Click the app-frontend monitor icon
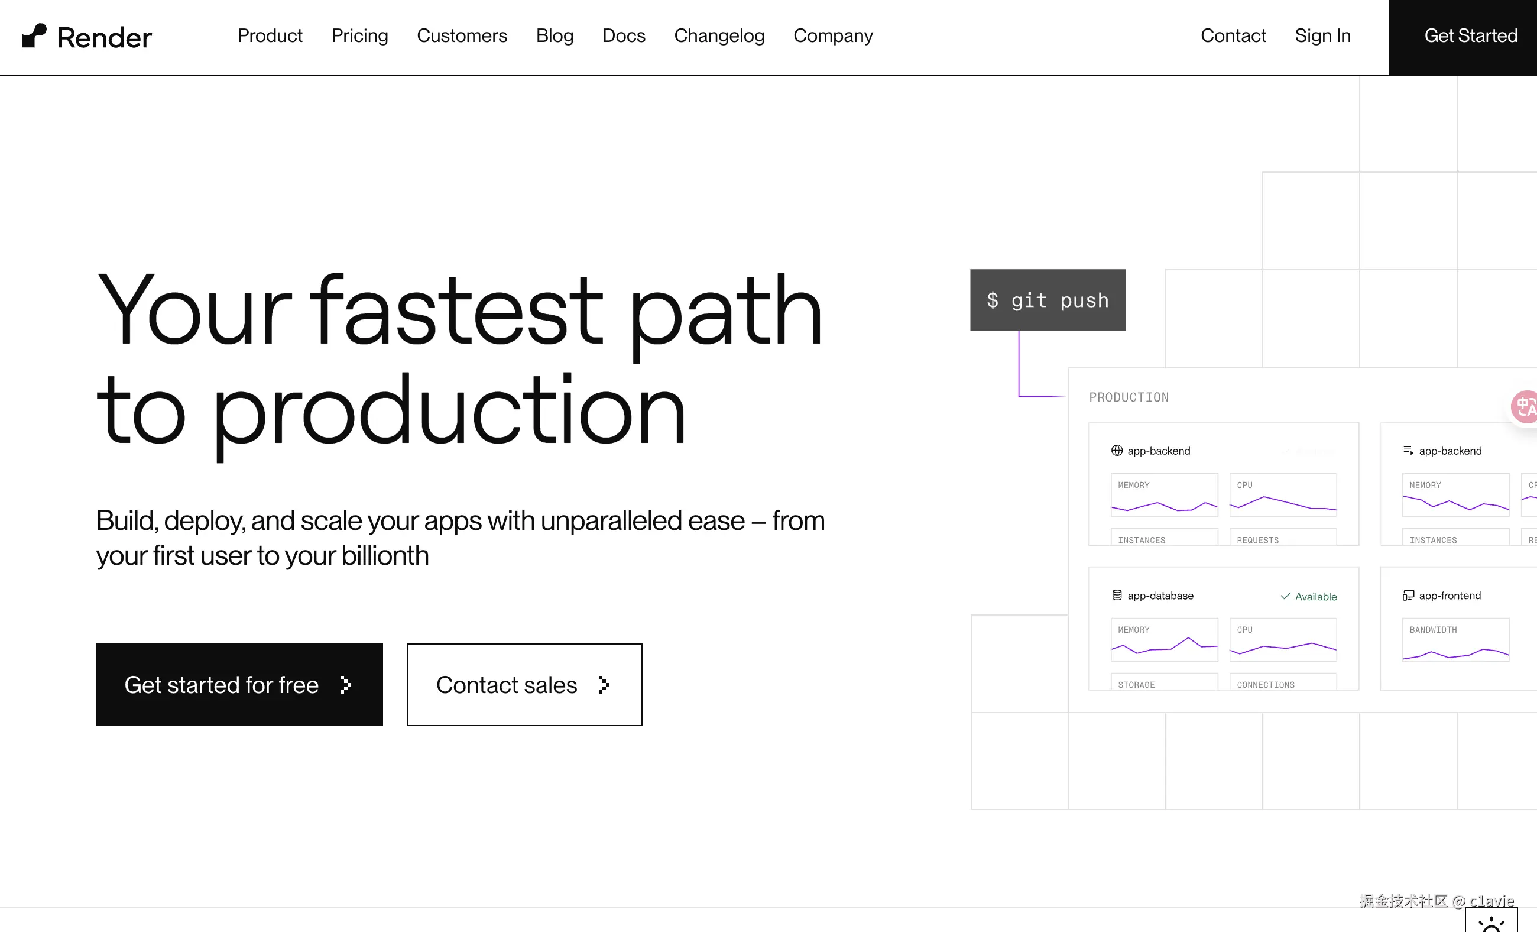 pos(1408,595)
